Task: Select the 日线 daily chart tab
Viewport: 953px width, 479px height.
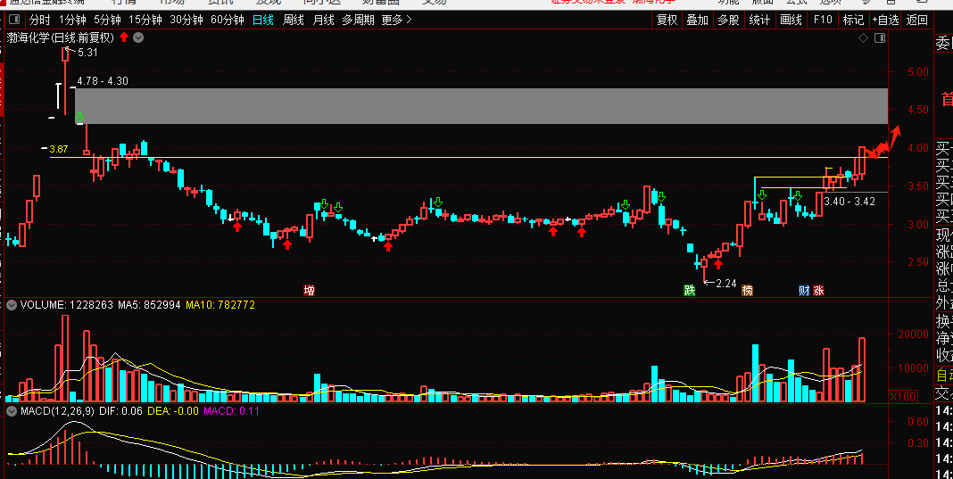Action: pos(262,20)
